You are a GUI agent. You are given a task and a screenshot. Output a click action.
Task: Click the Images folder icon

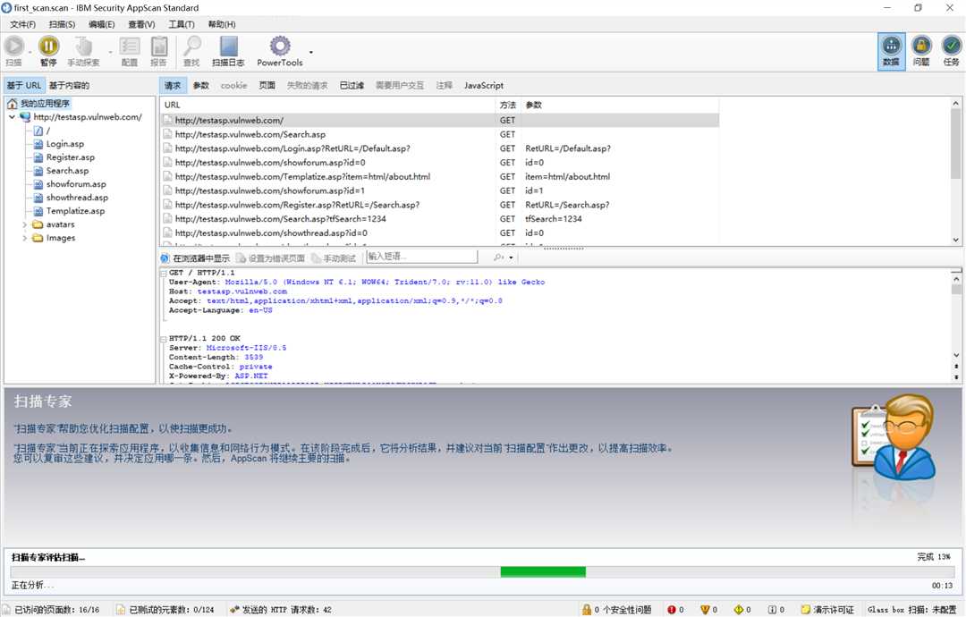[x=38, y=238]
